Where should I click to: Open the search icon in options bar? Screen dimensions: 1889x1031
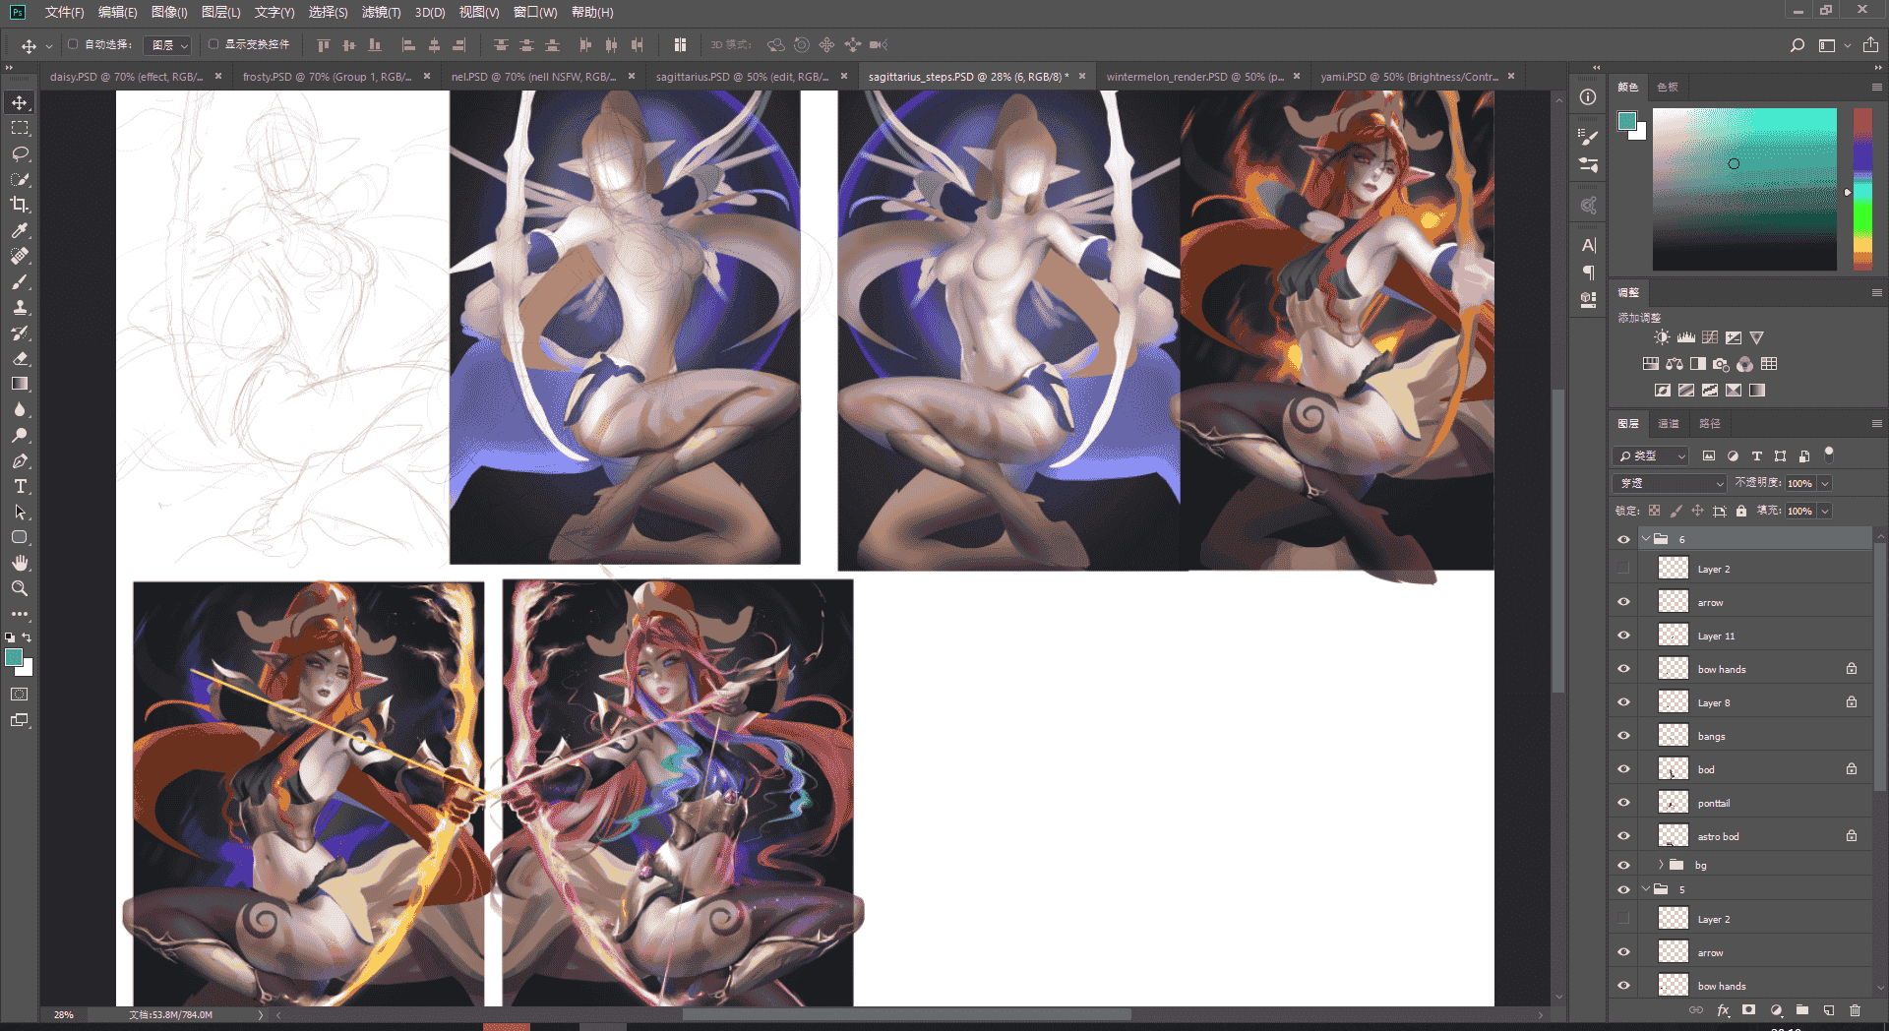click(x=1798, y=45)
